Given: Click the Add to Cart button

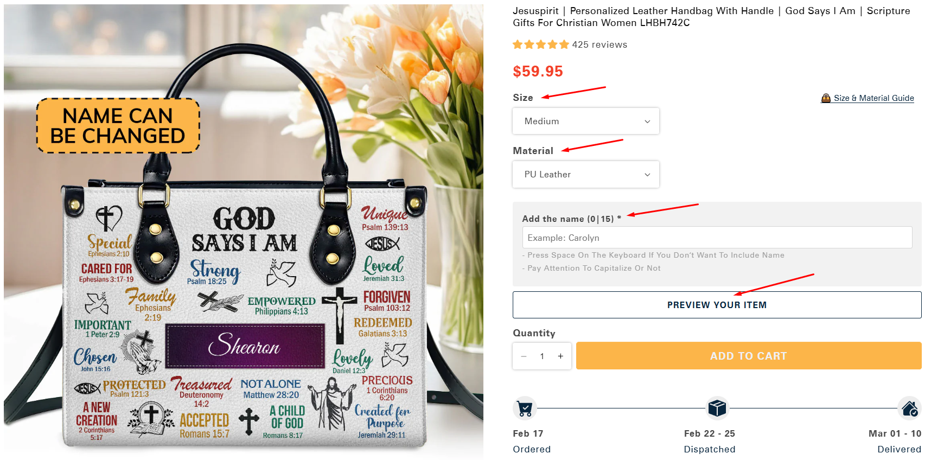Looking at the screenshot, I should tap(749, 356).
